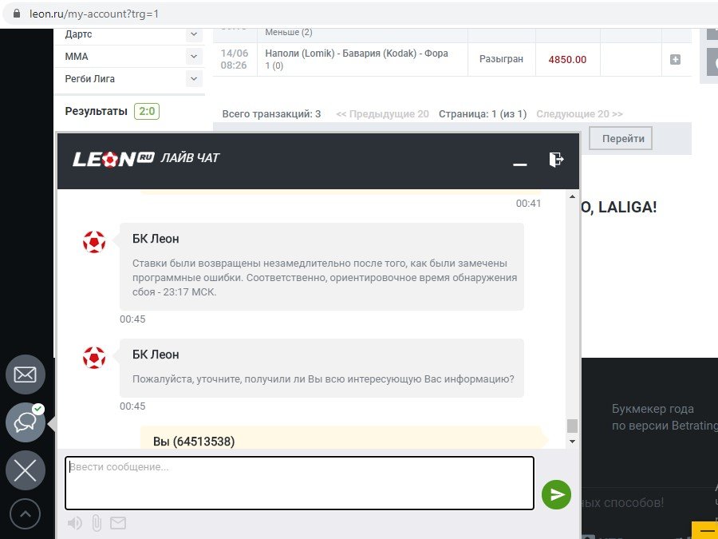Expand the Napoli - Bavaria bet row plus icon
718x539 pixels.
675,60
